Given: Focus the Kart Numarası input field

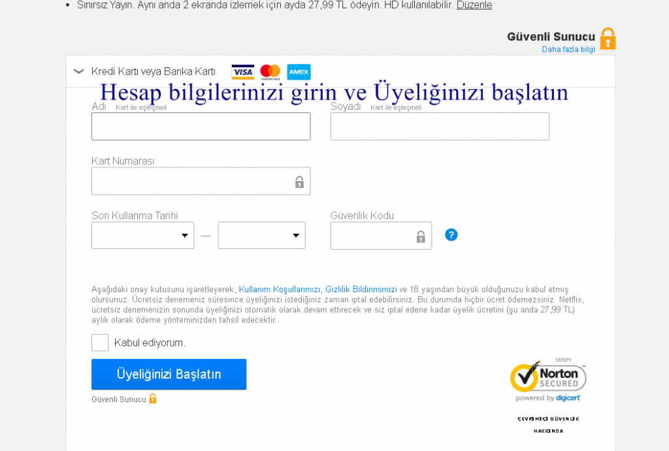Looking at the screenshot, I should [x=201, y=181].
